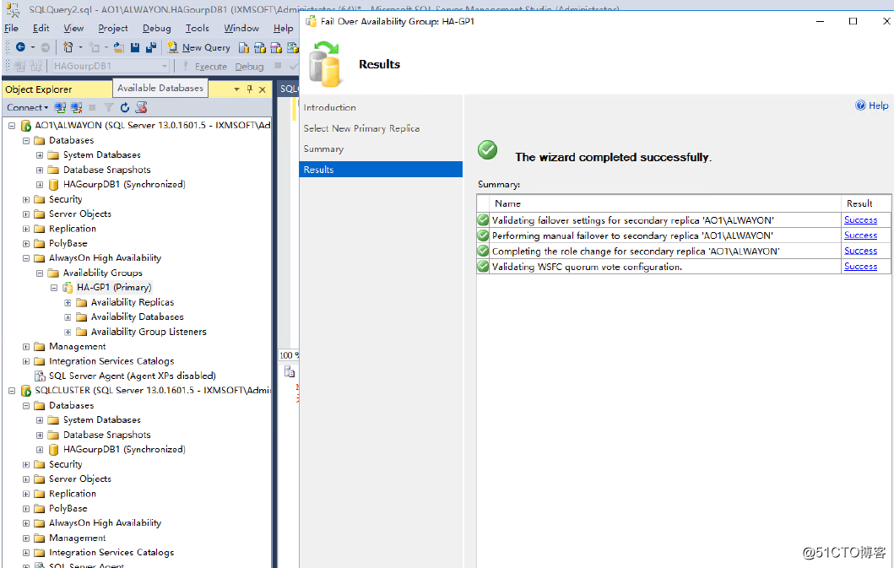Open the View menu
The height and width of the screenshot is (568, 894).
point(73,28)
